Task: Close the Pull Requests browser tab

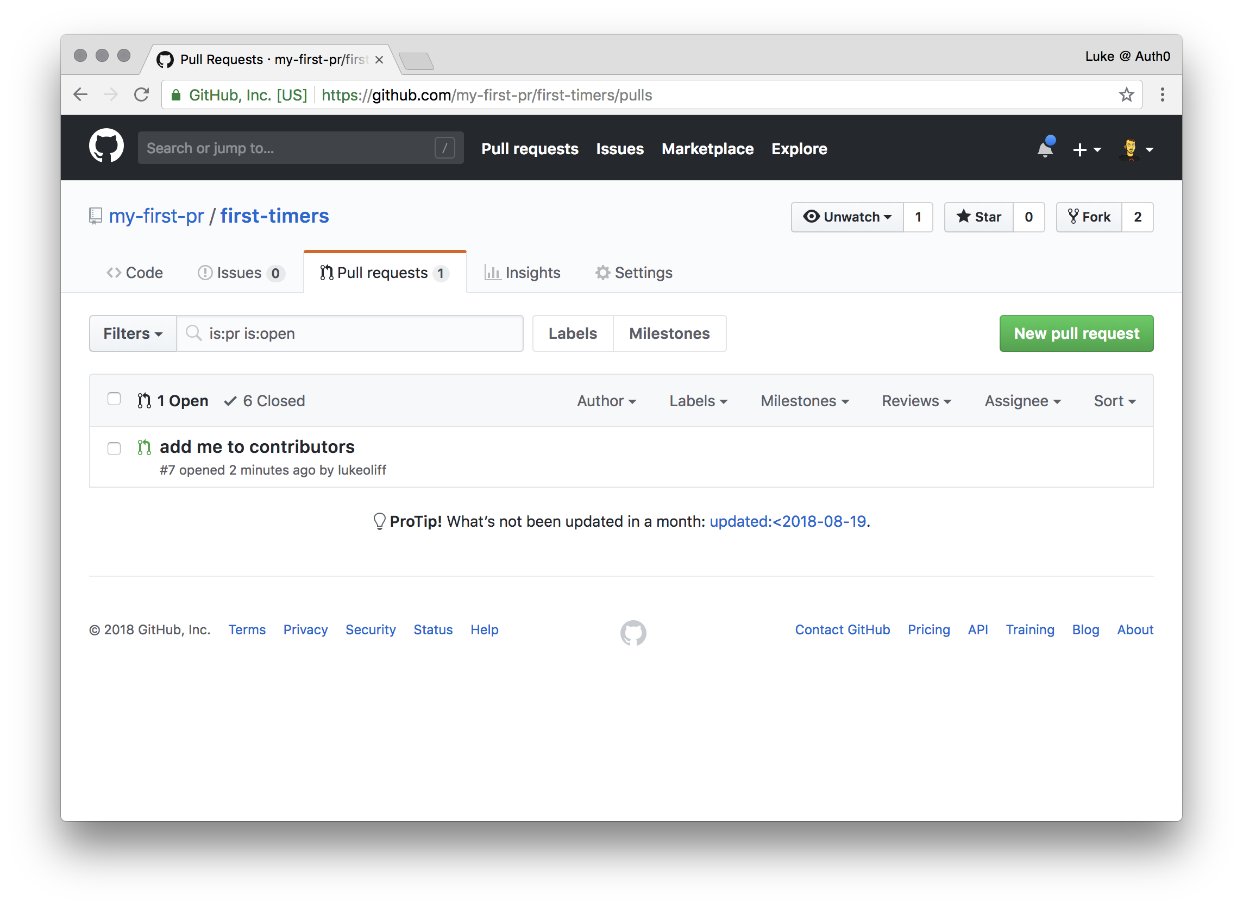Action: coord(379,59)
